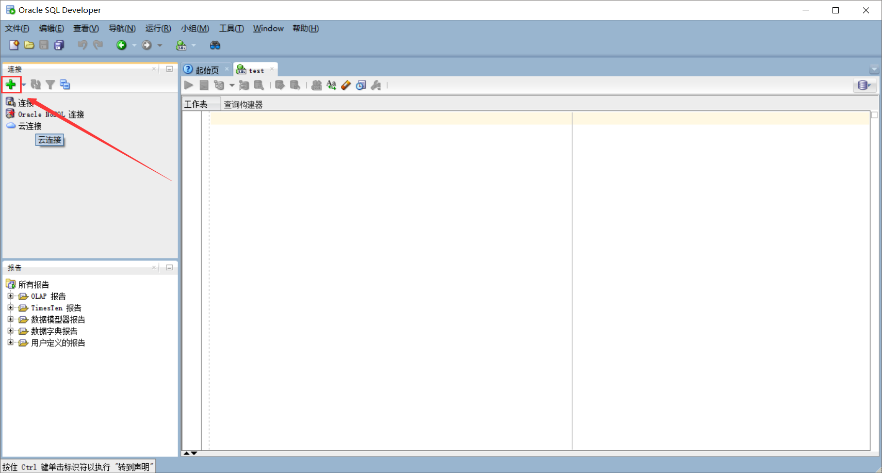Open the connection selector dropdown at right
This screenshot has height=473, width=882.
pyautogui.click(x=864, y=85)
